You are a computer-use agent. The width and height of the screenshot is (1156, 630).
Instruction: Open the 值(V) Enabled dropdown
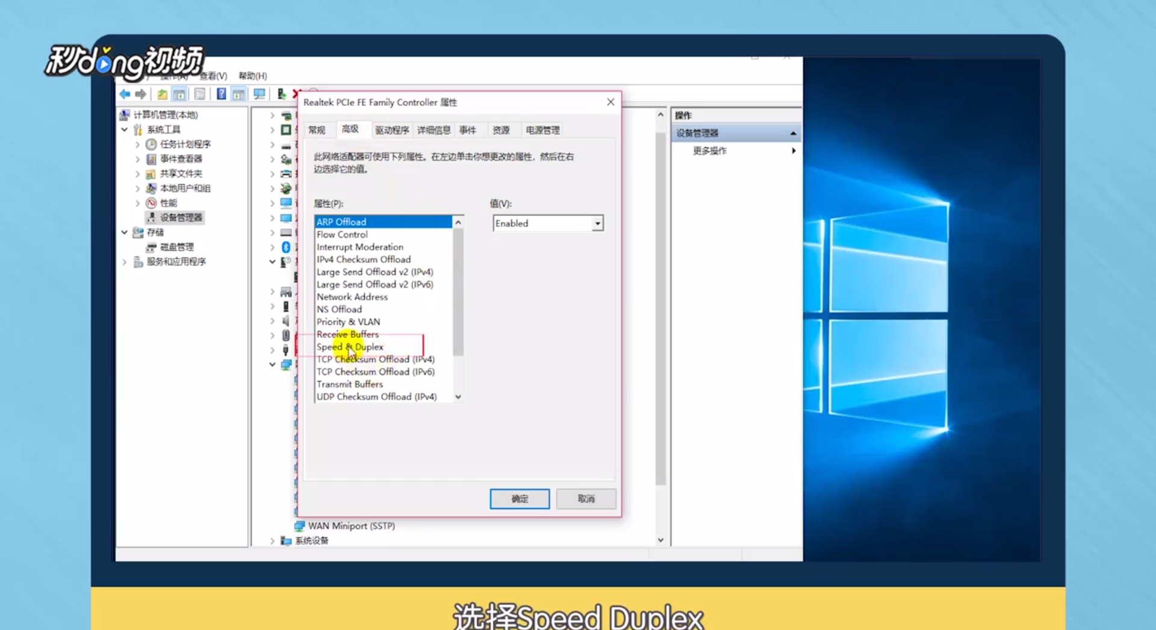tap(597, 223)
